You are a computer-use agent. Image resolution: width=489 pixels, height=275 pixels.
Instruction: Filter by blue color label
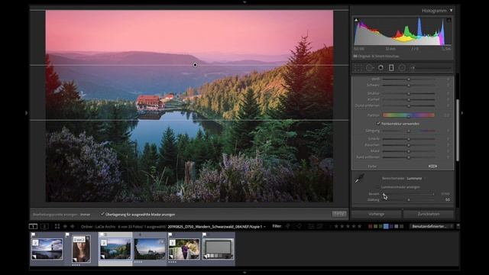click(386, 226)
